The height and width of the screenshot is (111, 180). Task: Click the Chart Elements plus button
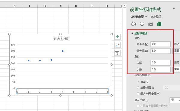117,37
